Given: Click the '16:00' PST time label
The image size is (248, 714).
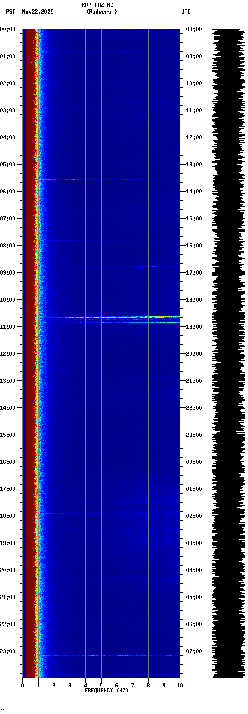Looking at the screenshot, I should coord(8,462).
